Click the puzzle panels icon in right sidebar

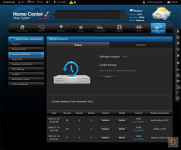(x=178, y=81)
